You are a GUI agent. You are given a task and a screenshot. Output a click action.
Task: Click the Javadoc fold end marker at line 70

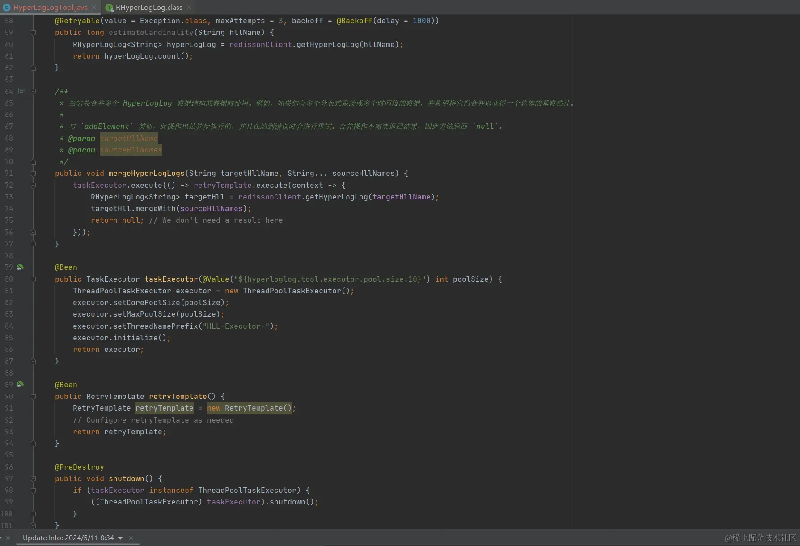click(x=33, y=161)
